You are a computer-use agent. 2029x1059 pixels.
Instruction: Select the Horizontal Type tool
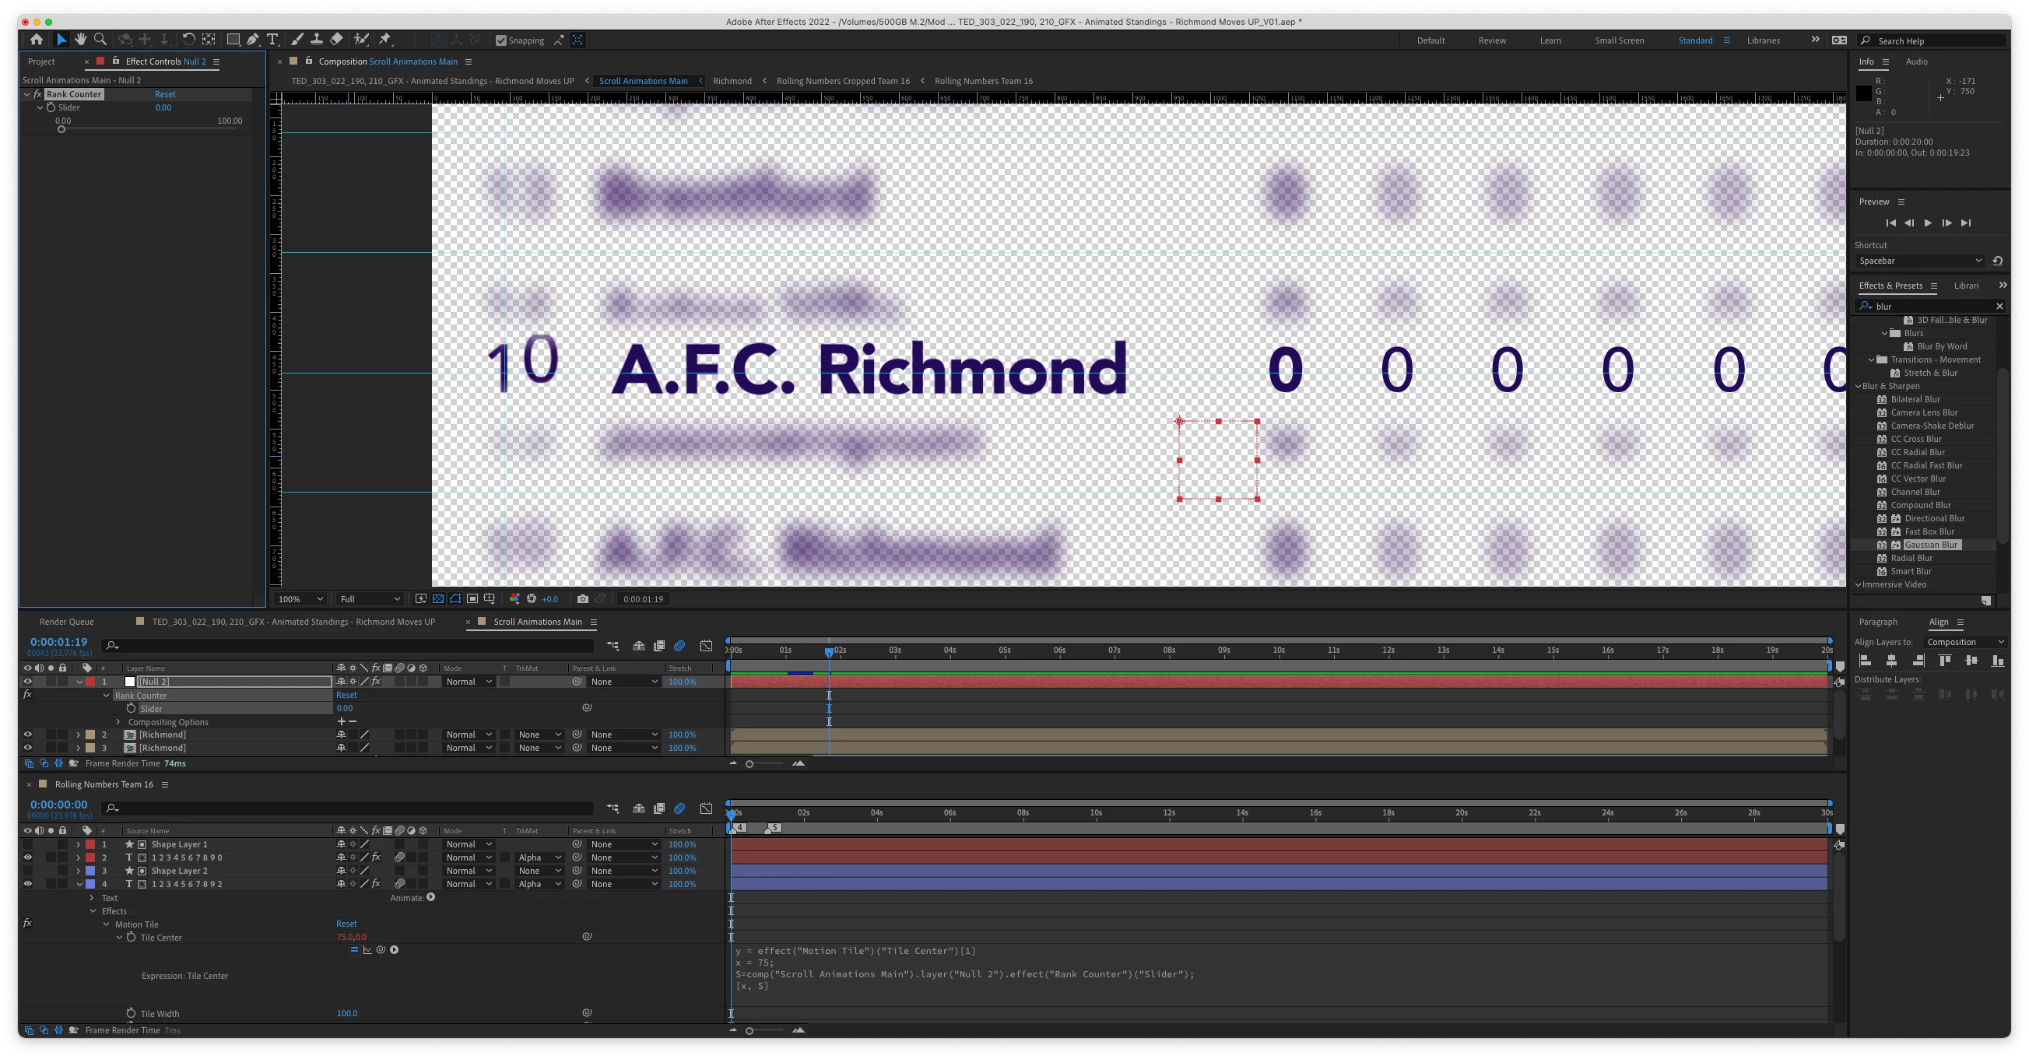(x=272, y=40)
